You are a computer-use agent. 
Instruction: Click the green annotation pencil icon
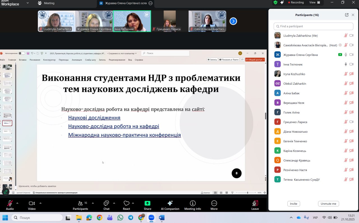[6, 192]
